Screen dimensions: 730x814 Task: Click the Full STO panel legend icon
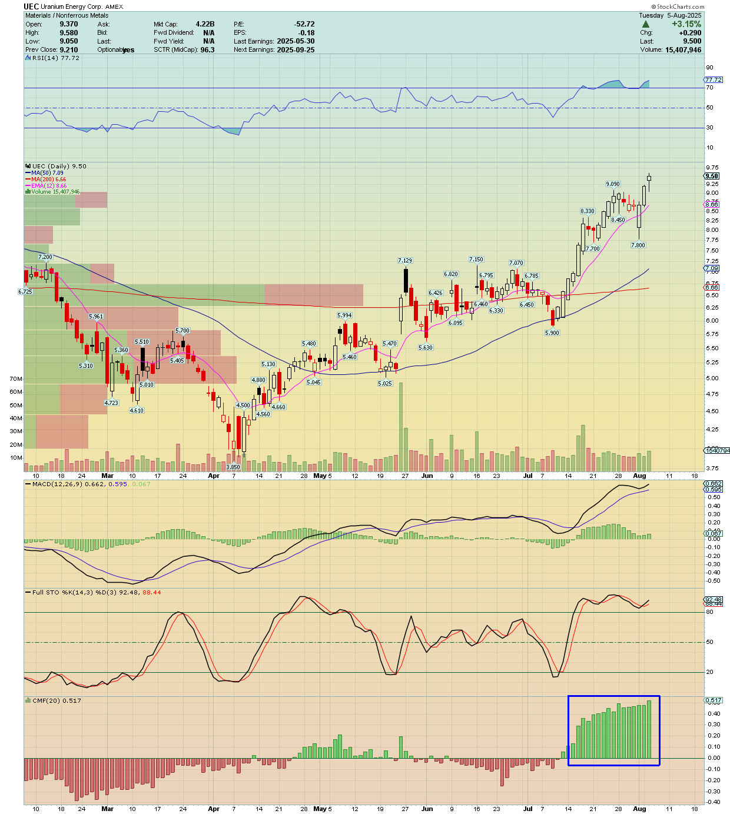tap(28, 592)
